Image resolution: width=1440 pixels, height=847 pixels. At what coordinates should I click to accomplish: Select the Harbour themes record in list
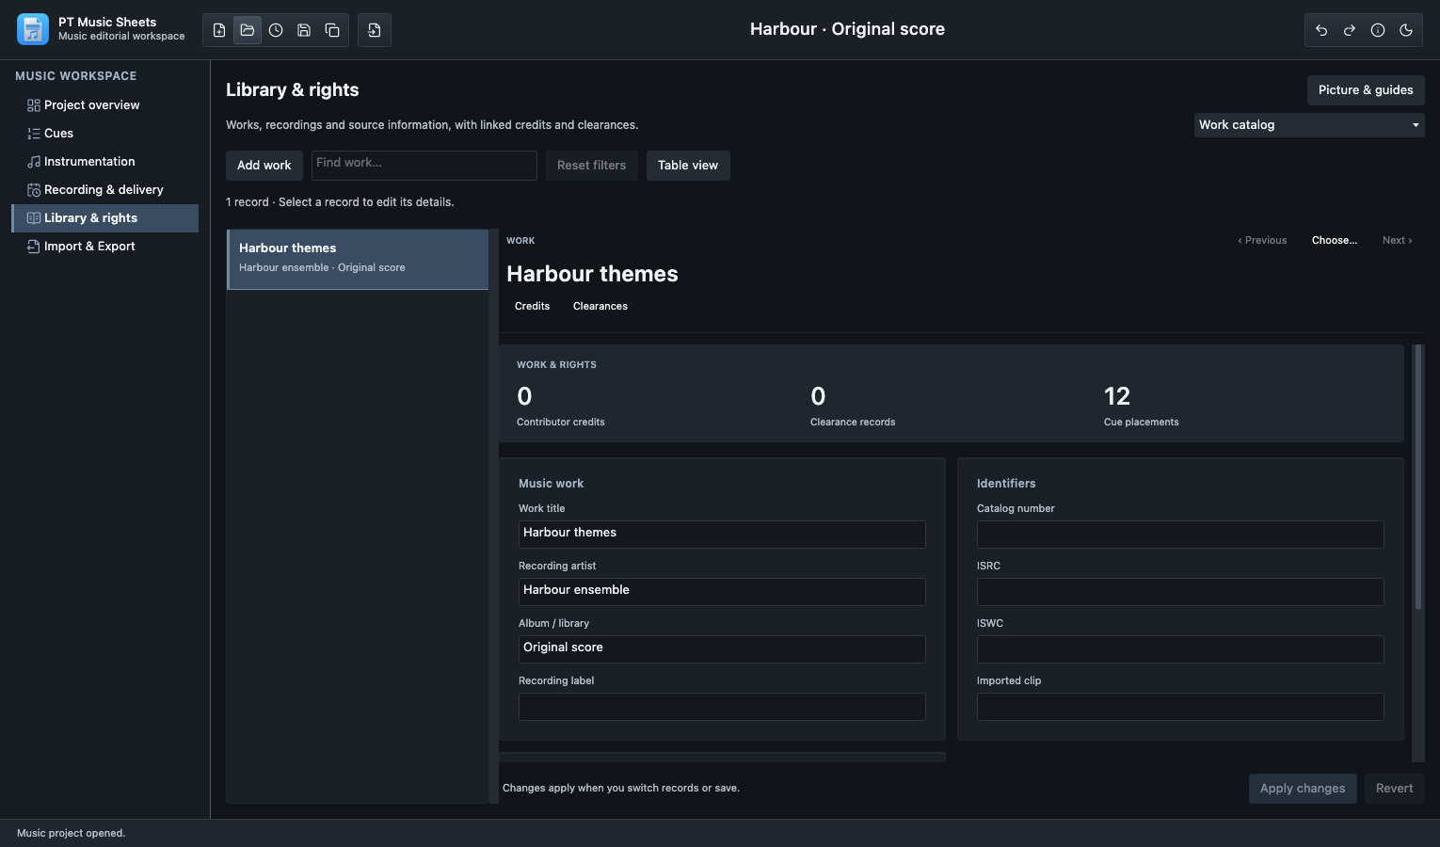(358, 259)
